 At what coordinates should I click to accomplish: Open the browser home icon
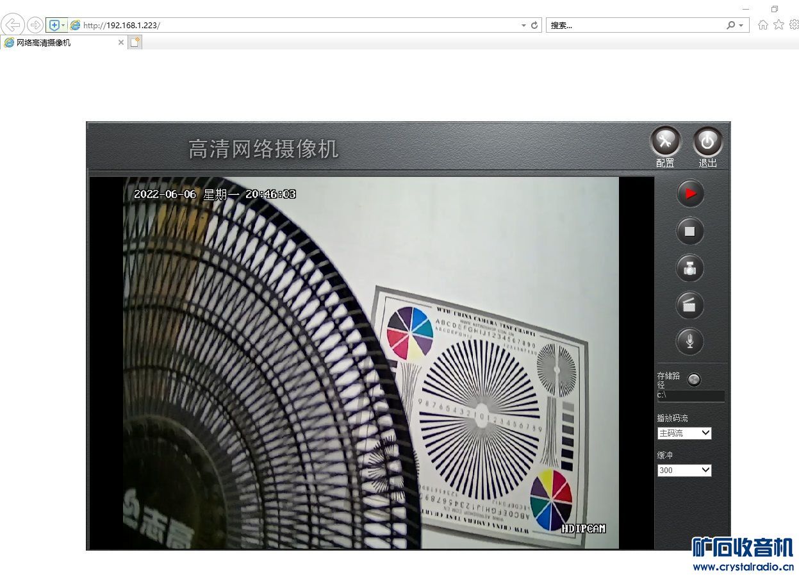pyautogui.click(x=763, y=25)
